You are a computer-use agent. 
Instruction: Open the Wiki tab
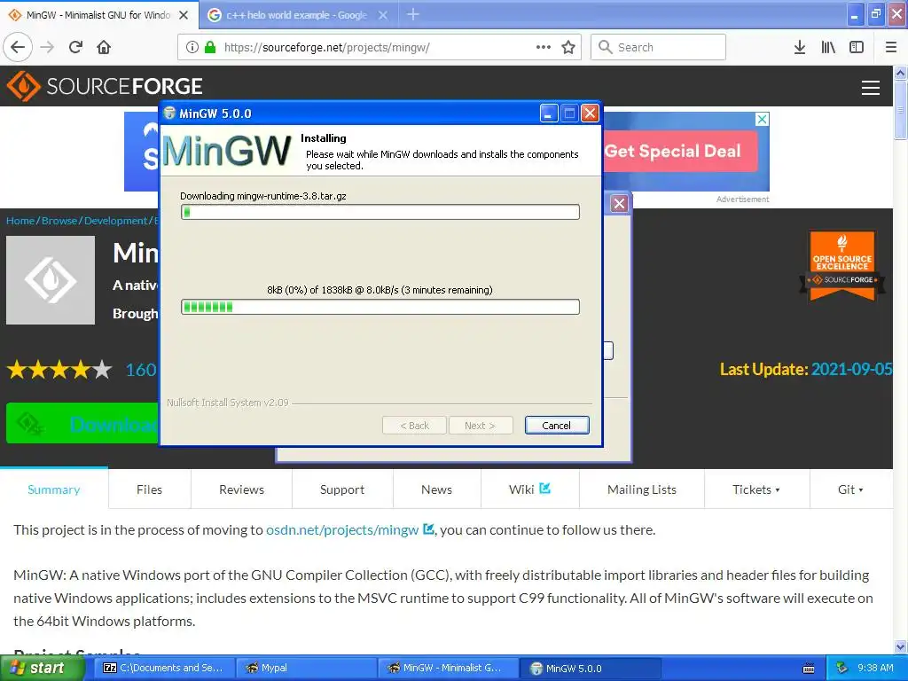coord(529,489)
